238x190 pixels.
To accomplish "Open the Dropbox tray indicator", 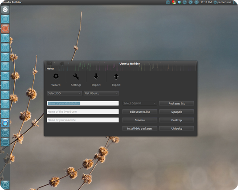I will click(x=179, y=2).
